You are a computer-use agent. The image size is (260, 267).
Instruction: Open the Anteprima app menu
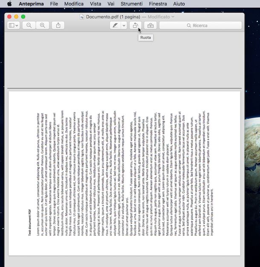(31, 4)
